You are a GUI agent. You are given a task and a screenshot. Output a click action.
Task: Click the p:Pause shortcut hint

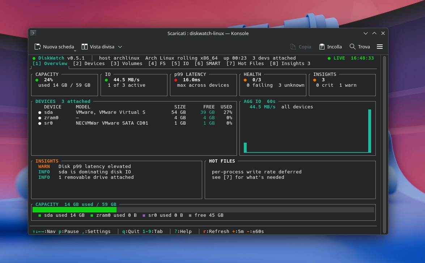click(69, 231)
